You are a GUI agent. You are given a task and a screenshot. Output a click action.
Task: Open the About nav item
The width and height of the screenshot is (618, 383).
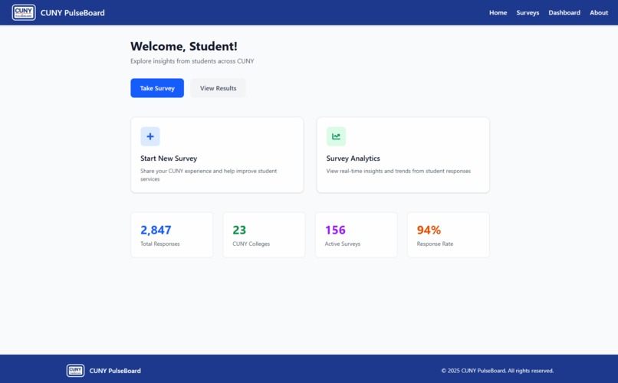tap(599, 12)
